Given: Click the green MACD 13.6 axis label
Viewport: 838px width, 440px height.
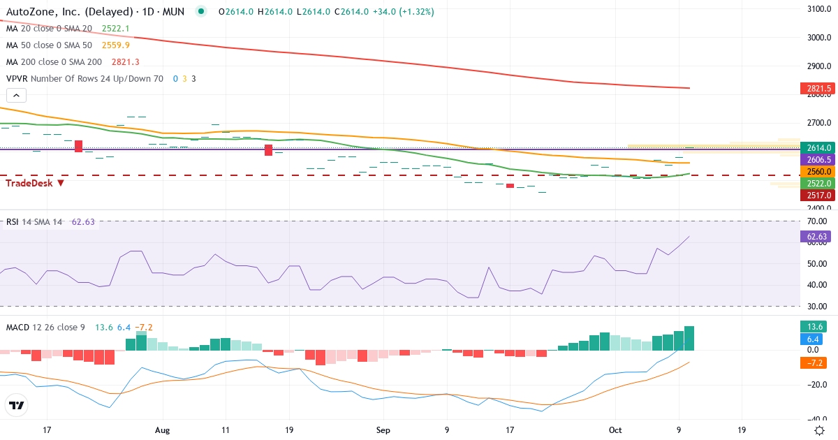Looking at the screenshot, I should tap(813, 327).
